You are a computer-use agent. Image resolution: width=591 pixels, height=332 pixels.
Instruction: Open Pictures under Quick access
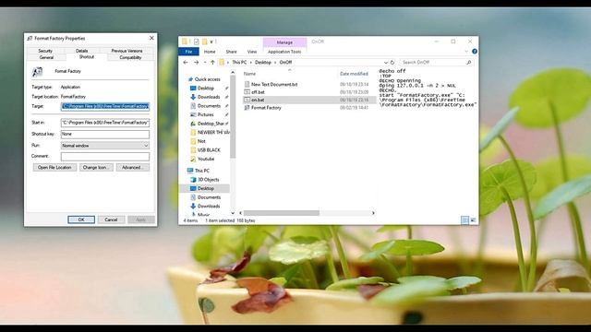(206, 114)
